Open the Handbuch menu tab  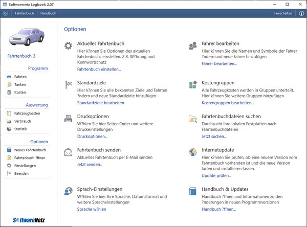pyautogui.click(x=49, y=13)
